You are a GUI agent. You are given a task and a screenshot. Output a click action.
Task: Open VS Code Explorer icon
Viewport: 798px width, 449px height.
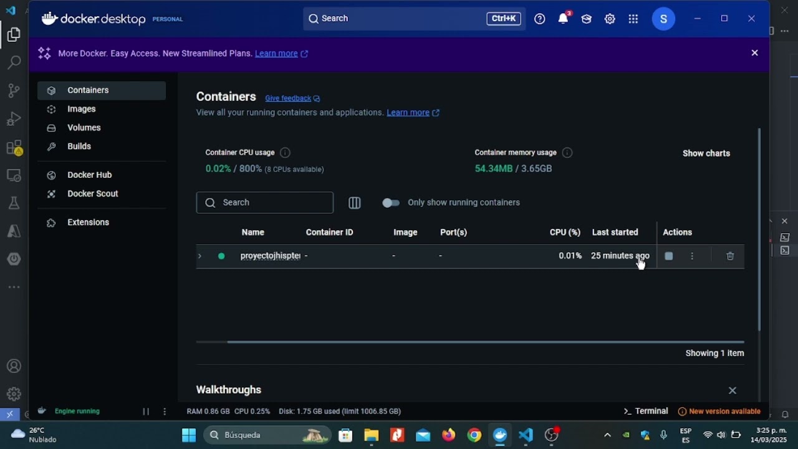(x=14, y=35)
